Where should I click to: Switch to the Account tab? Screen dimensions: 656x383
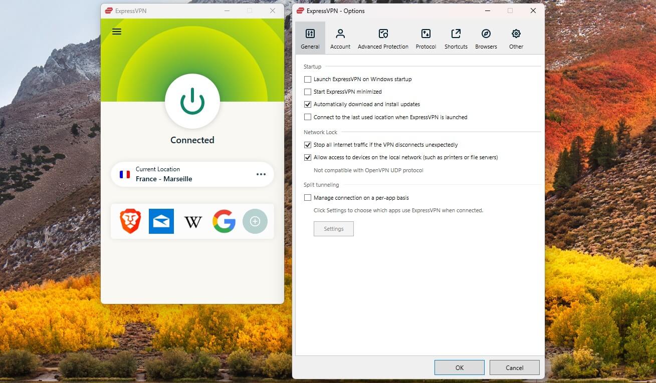pyautogui.click(x=340, y=38)
